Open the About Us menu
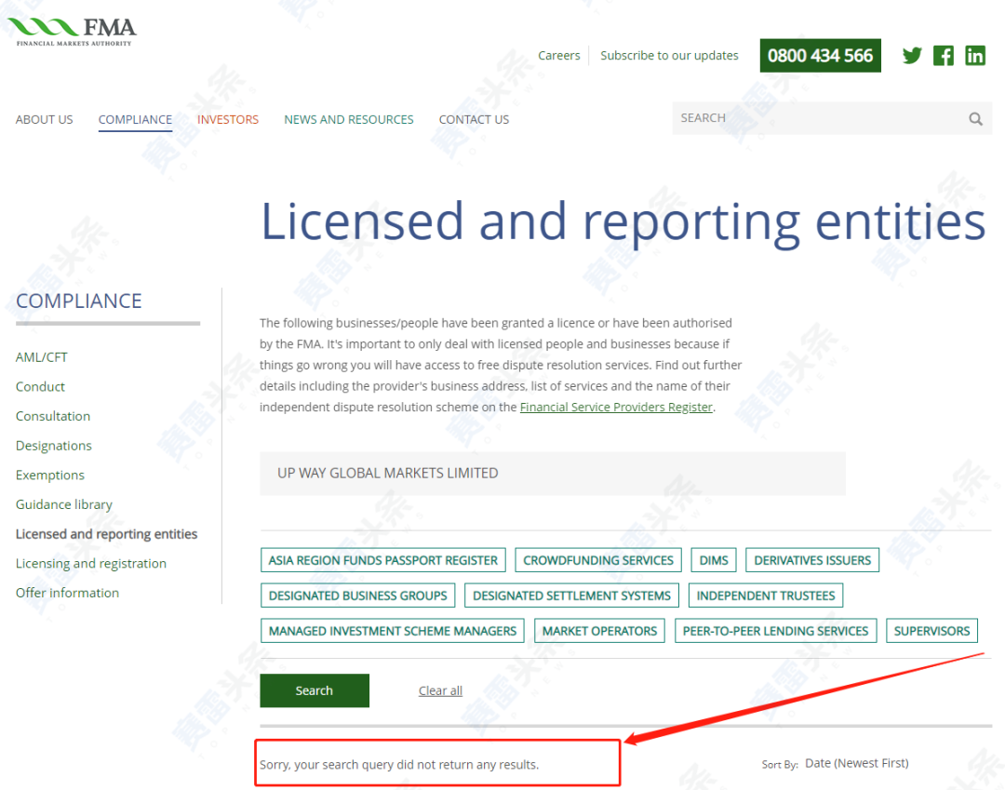This screenshot has width=1005, height=790. [x=45, y=119]
